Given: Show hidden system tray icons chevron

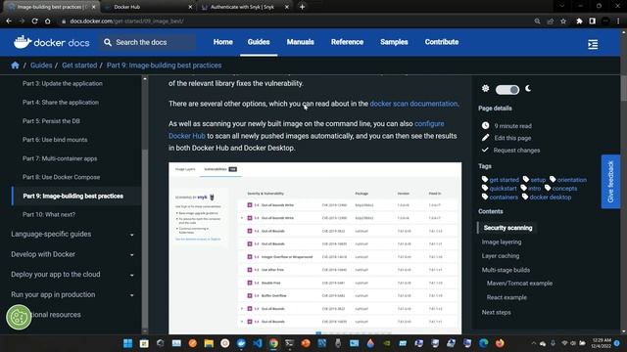Looking at the screenshot, I should pos(533,343).
